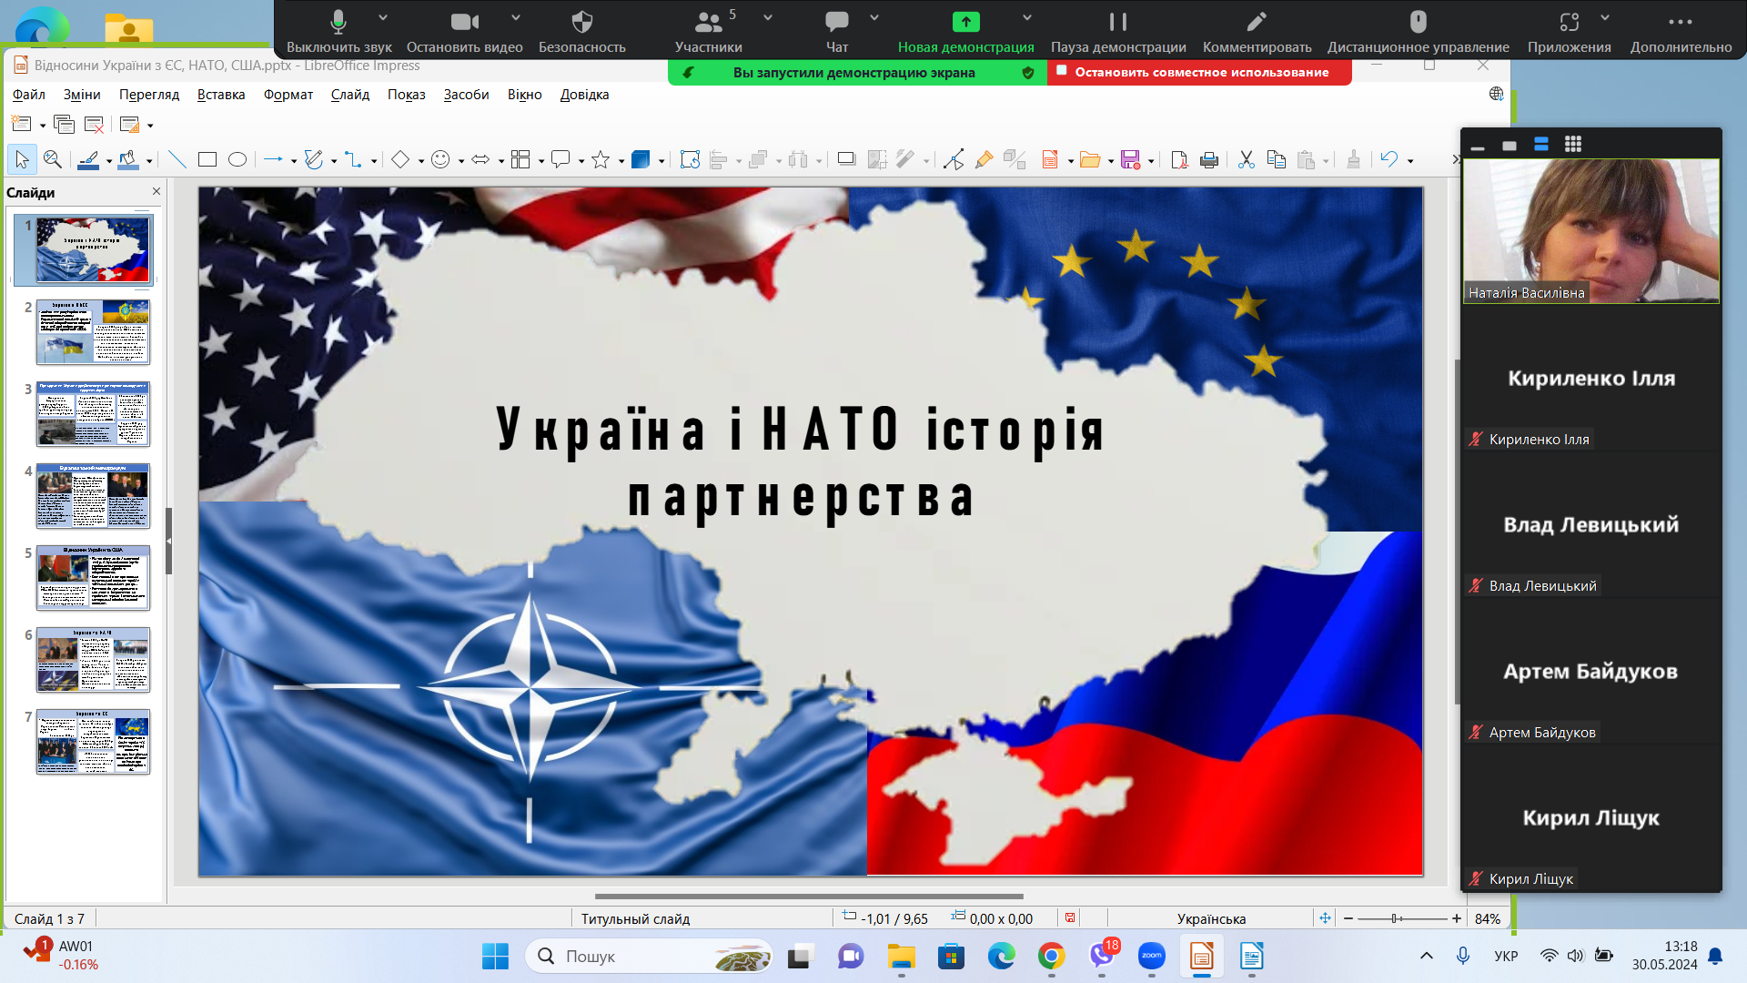Toggle Edit Points mode
This screenshot has height=983, width=1747.
954,160
